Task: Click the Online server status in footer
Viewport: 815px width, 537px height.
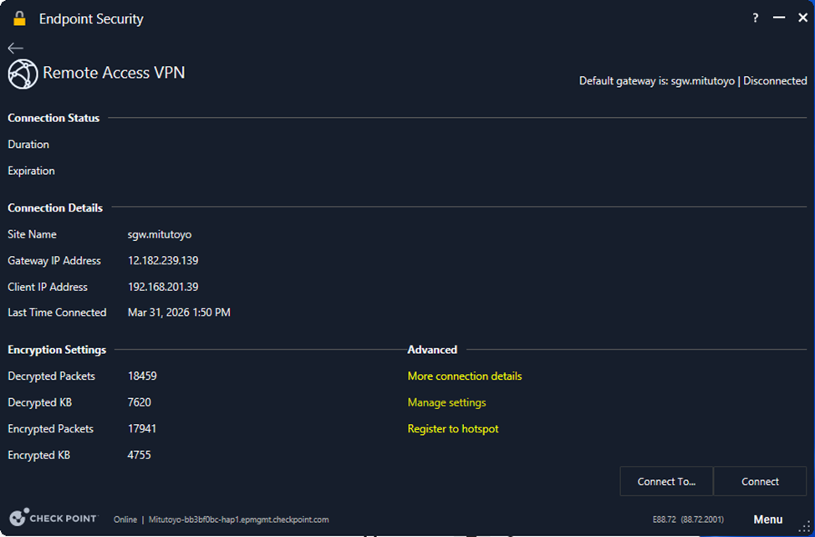Action: point(125,519)
